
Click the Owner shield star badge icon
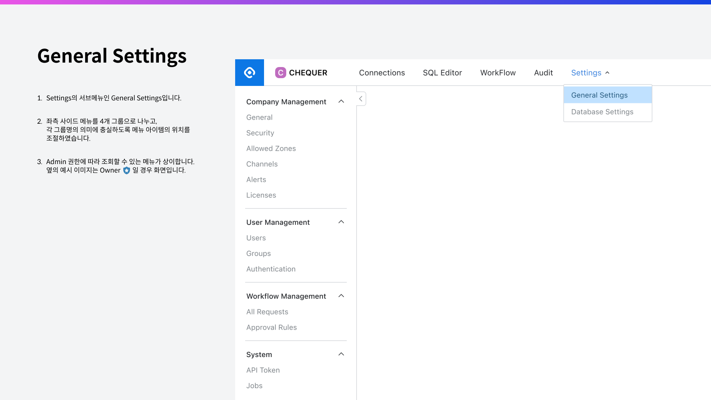[x=127, y=170]
